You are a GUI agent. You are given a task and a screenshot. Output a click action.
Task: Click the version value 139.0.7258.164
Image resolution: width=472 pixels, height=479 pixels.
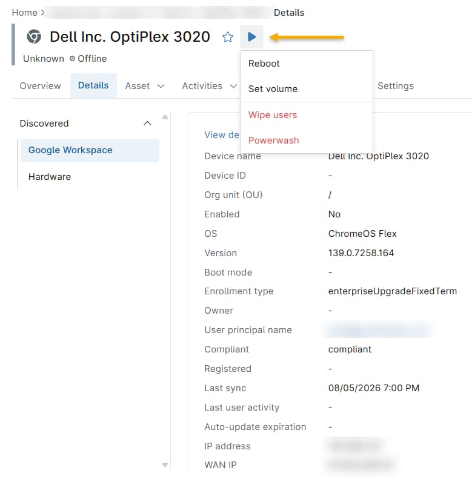(x=361, y=253)
